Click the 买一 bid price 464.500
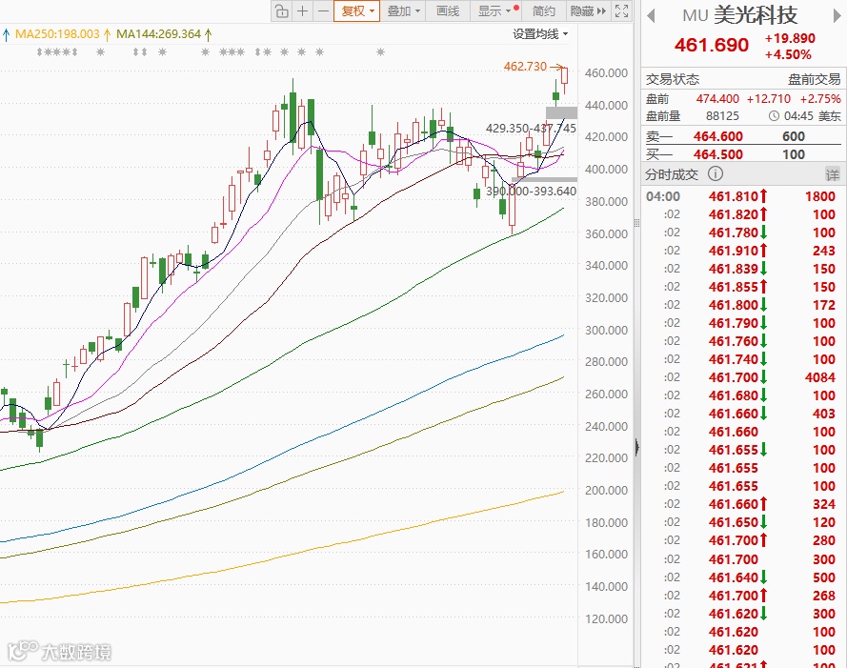 point(717,154)
